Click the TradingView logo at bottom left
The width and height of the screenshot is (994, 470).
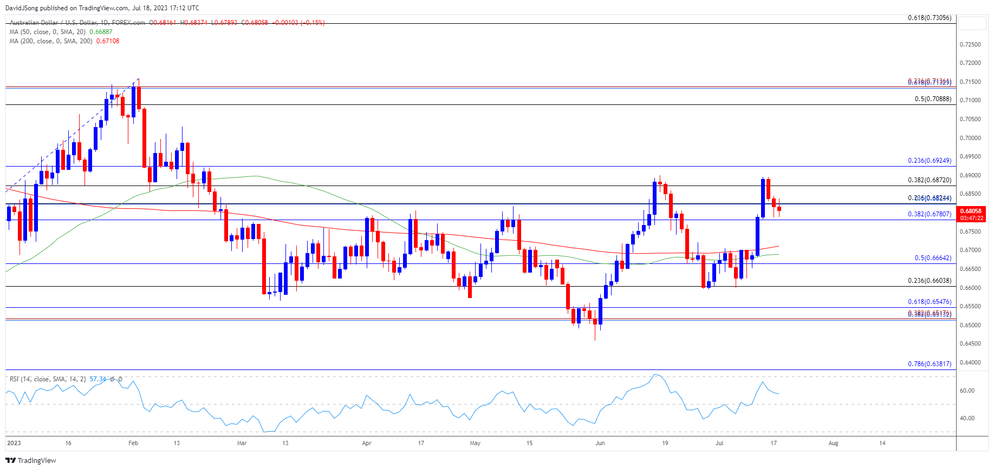31,460
